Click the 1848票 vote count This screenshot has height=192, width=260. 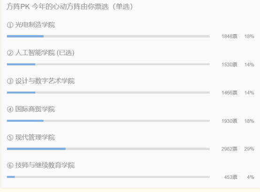(229, 36)
